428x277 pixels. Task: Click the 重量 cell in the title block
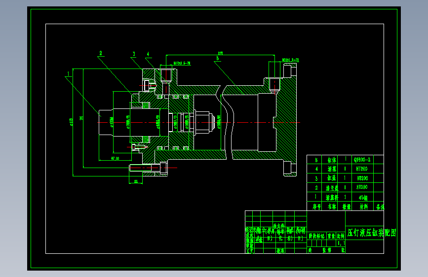331,236
